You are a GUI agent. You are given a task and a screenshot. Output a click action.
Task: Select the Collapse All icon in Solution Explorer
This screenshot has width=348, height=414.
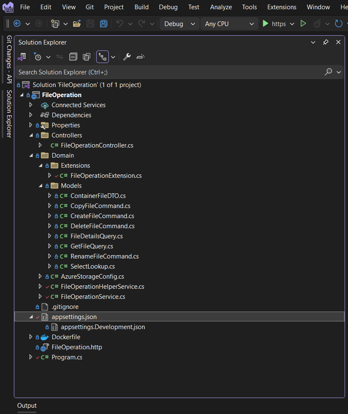(74, 56)
